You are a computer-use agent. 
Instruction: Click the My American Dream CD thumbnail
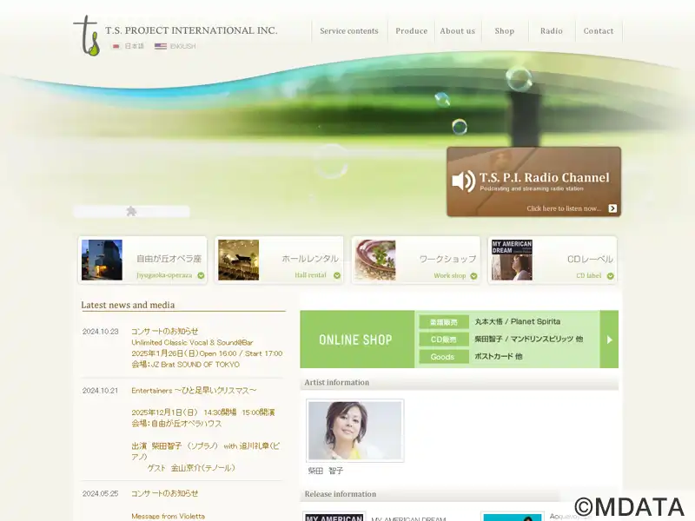point(512,260)
